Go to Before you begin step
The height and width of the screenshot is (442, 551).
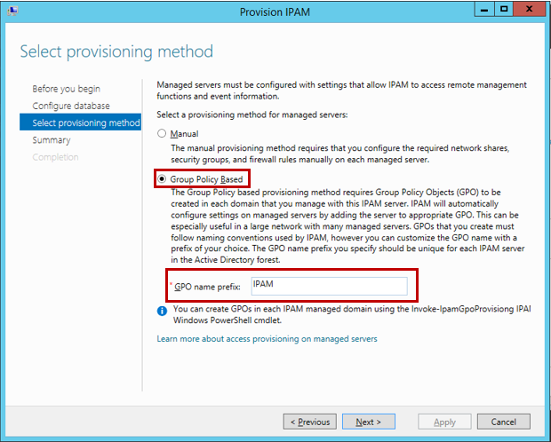[66, 89]
